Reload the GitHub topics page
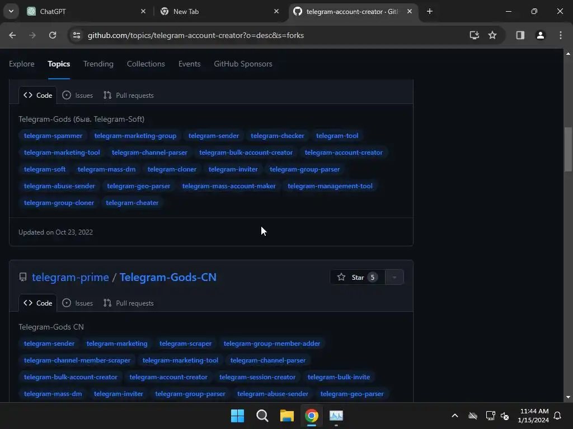The width and height of the screenshot is (573, 429). (x=53, y=35)
